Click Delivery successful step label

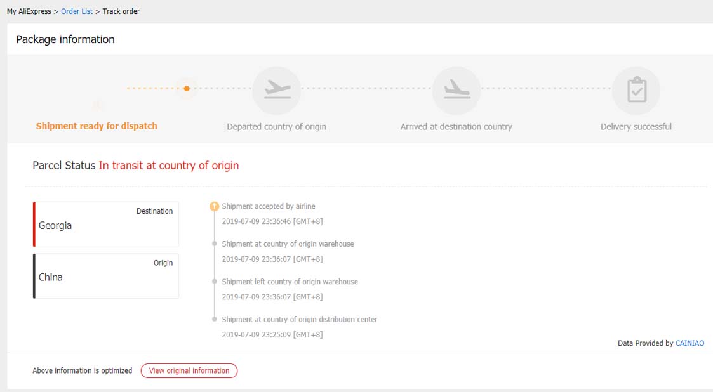[636, 127]
